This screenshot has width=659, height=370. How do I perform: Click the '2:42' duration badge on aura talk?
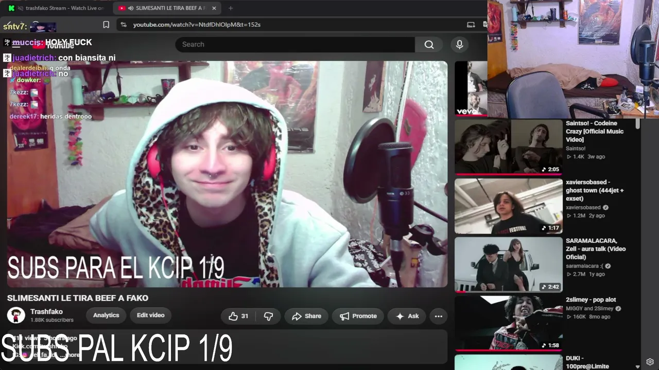click(x=551, y=287)
